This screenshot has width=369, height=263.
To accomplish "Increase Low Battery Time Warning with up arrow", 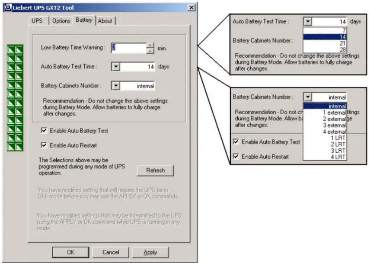I will 150,45.
